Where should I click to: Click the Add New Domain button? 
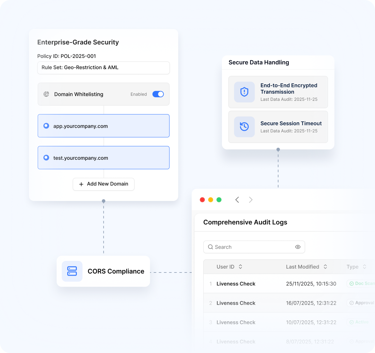[104, 184]
